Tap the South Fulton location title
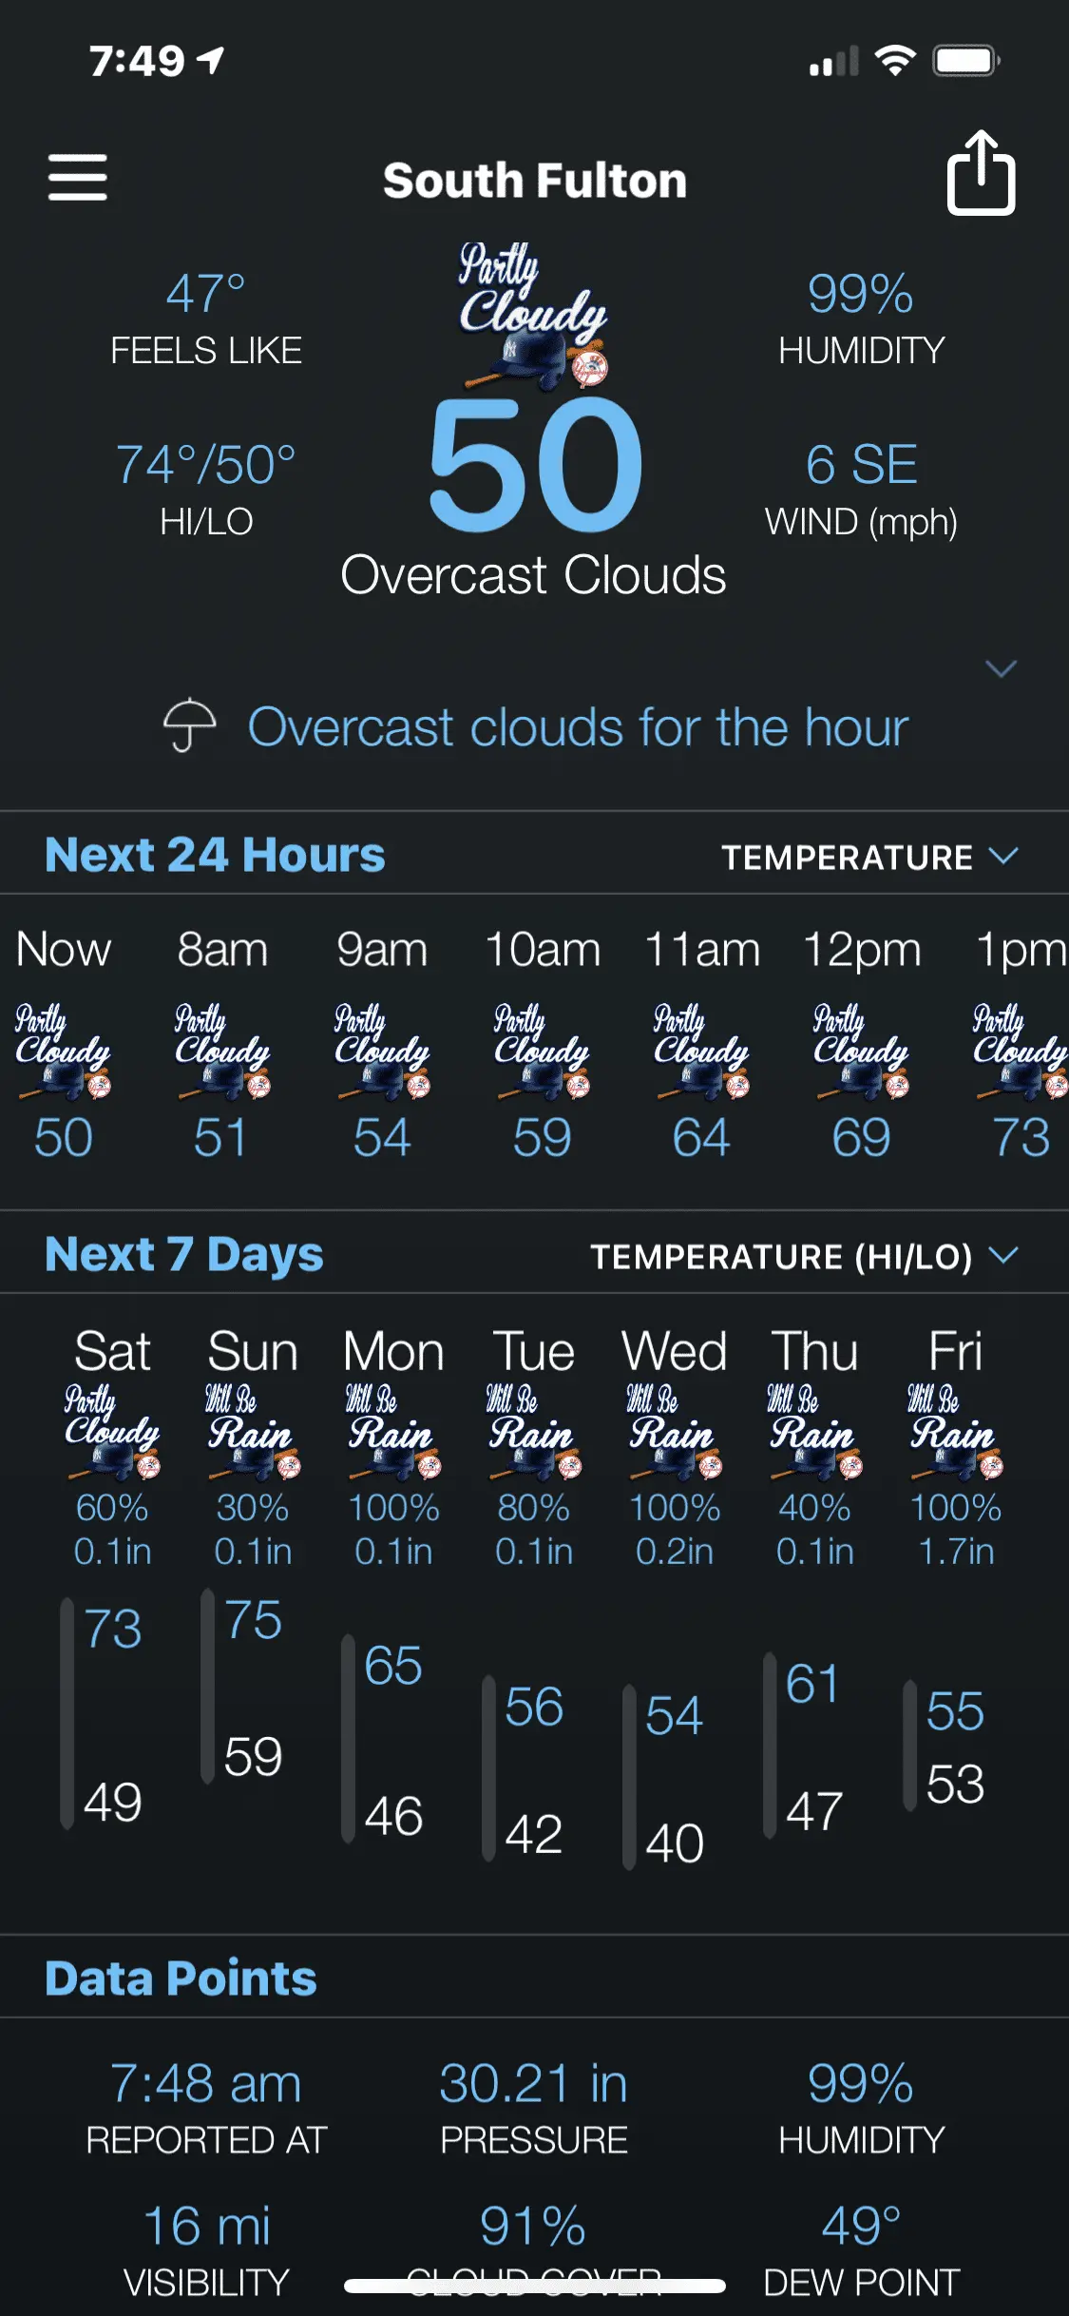Screen dimensions: 1069x2316 (x=534, y=181)
